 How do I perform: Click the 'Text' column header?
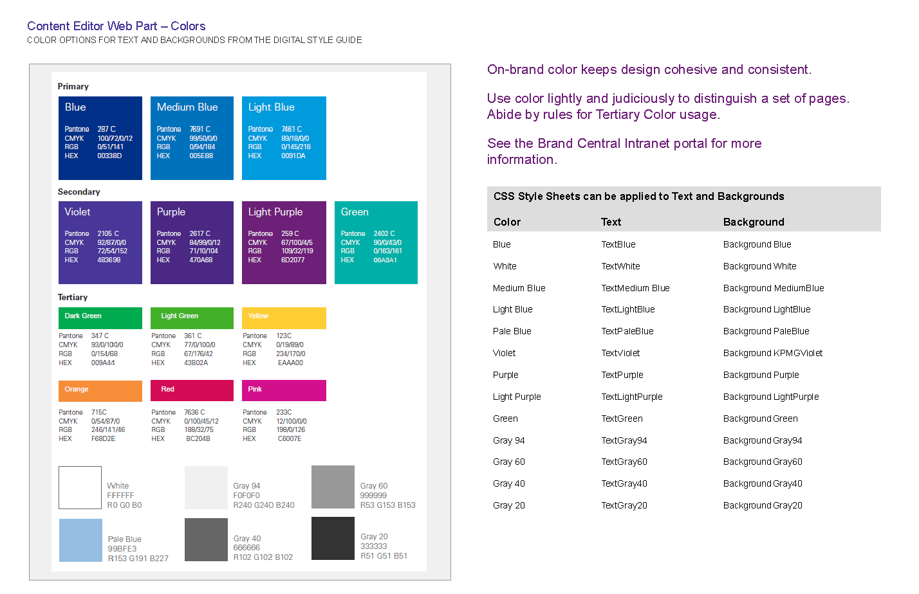(611, 222)
